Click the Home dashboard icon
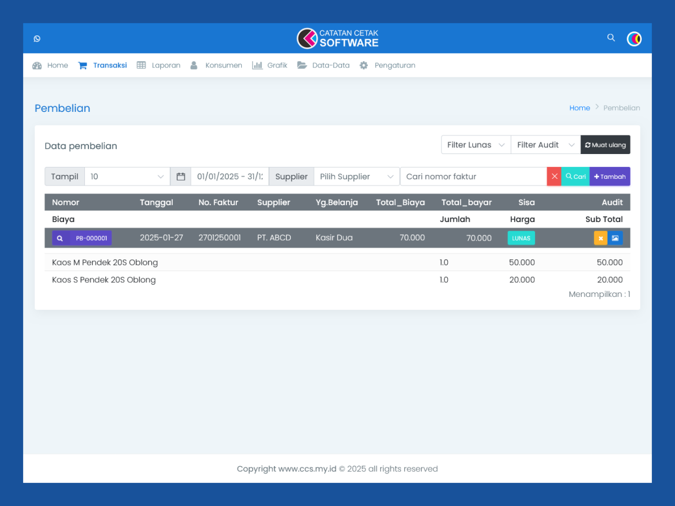 pyautogui.click(x=37, y=65)
